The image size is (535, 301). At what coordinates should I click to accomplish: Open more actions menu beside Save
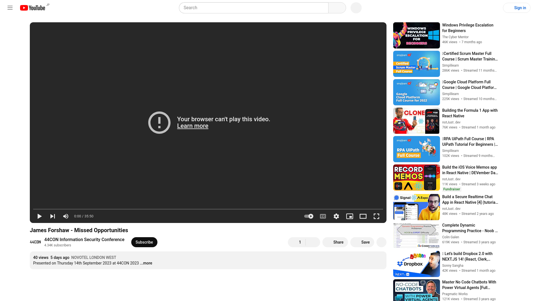click(381, 242)
